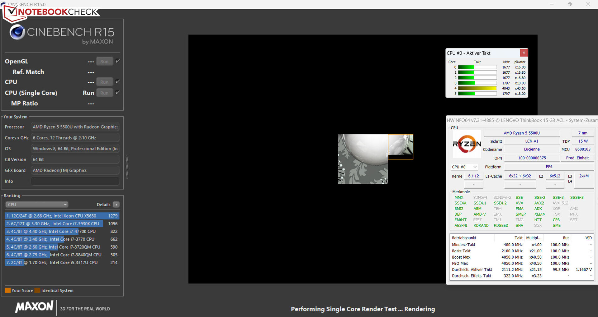Close the CPU #0 Aktiver Takt window
The width and height of the screenshot is (598, 317).
point(524,53)
